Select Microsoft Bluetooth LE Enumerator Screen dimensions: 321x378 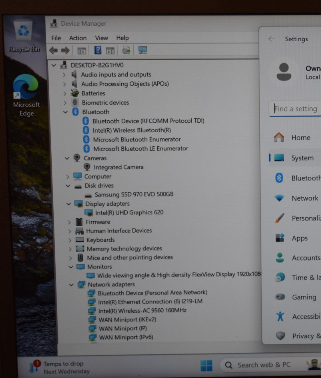coord(141,148)
